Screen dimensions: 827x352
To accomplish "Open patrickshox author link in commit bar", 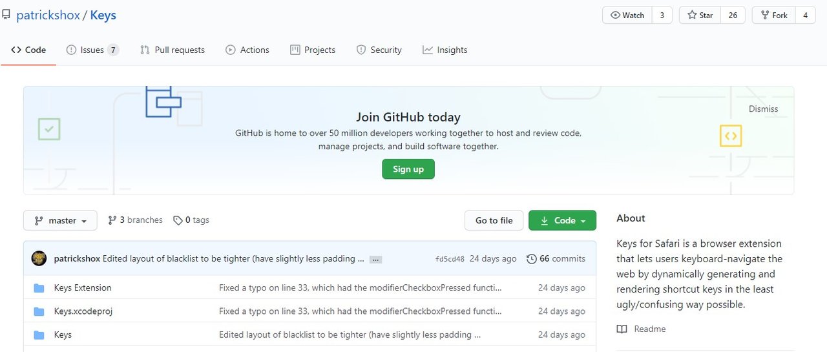I will [77, 258].
